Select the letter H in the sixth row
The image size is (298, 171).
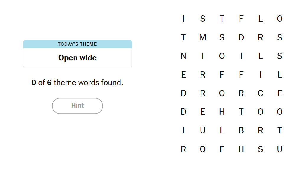(222, 112)
